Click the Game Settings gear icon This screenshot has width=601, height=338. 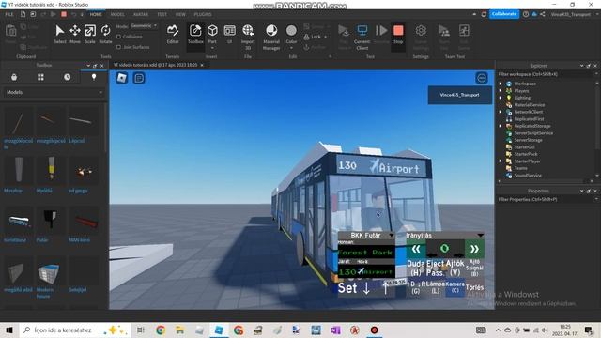point(421,31)
